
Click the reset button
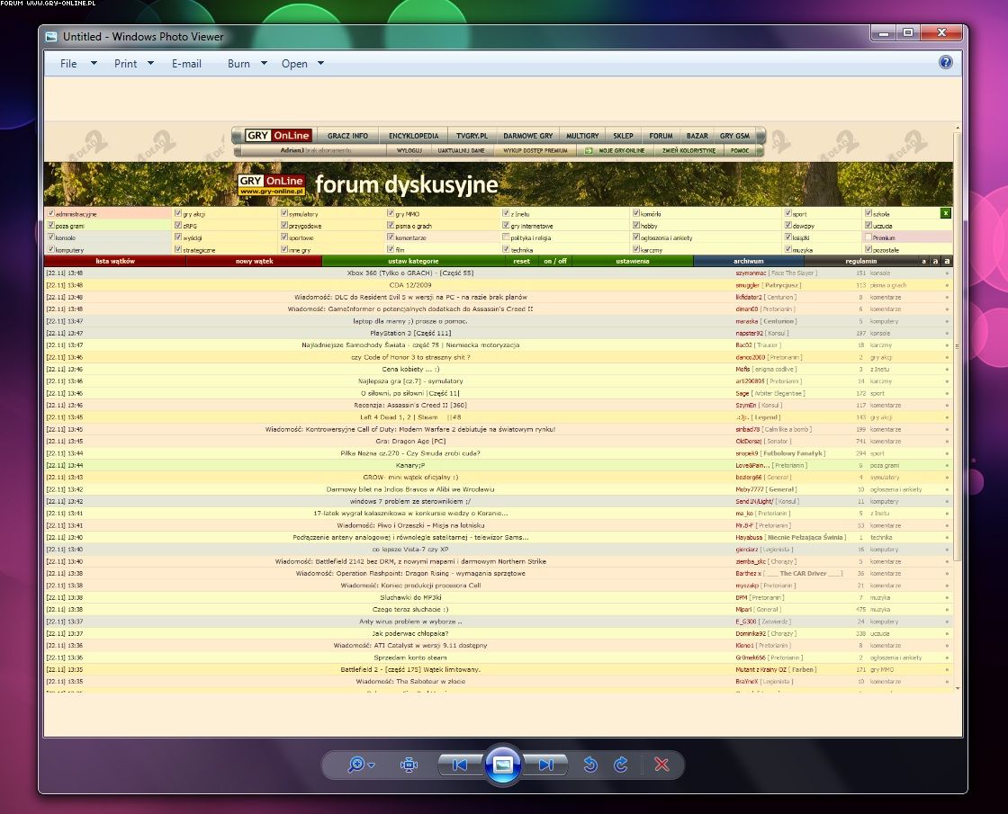(x=522, y=261)
